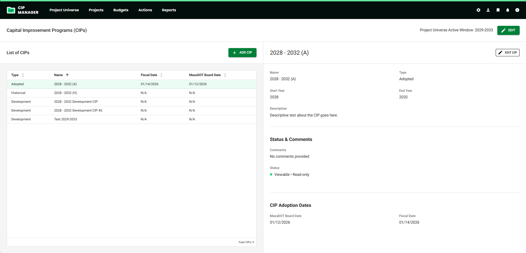Open the Actions navigation item
This screenshot has height=253, width=526.
145,10
